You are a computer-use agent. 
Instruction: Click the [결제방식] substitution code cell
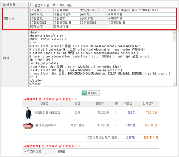point(36,27)
